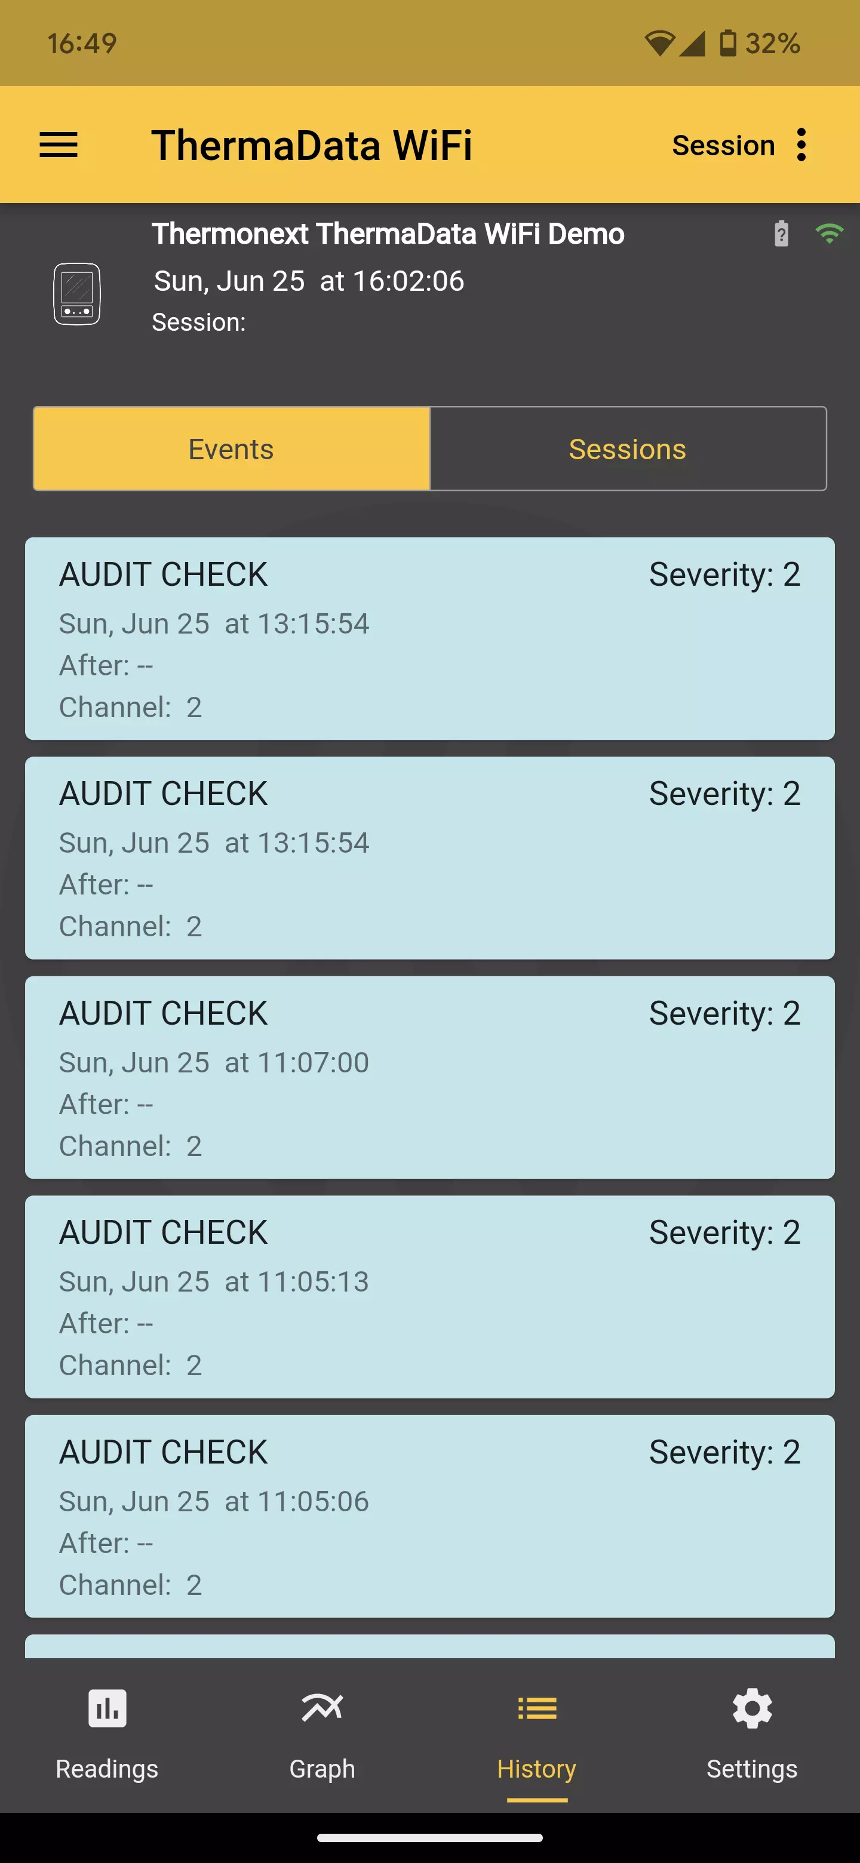
Task: Open the AUDIT CHECK event at 11:05:13
Action: click(x=429, y=1297)
